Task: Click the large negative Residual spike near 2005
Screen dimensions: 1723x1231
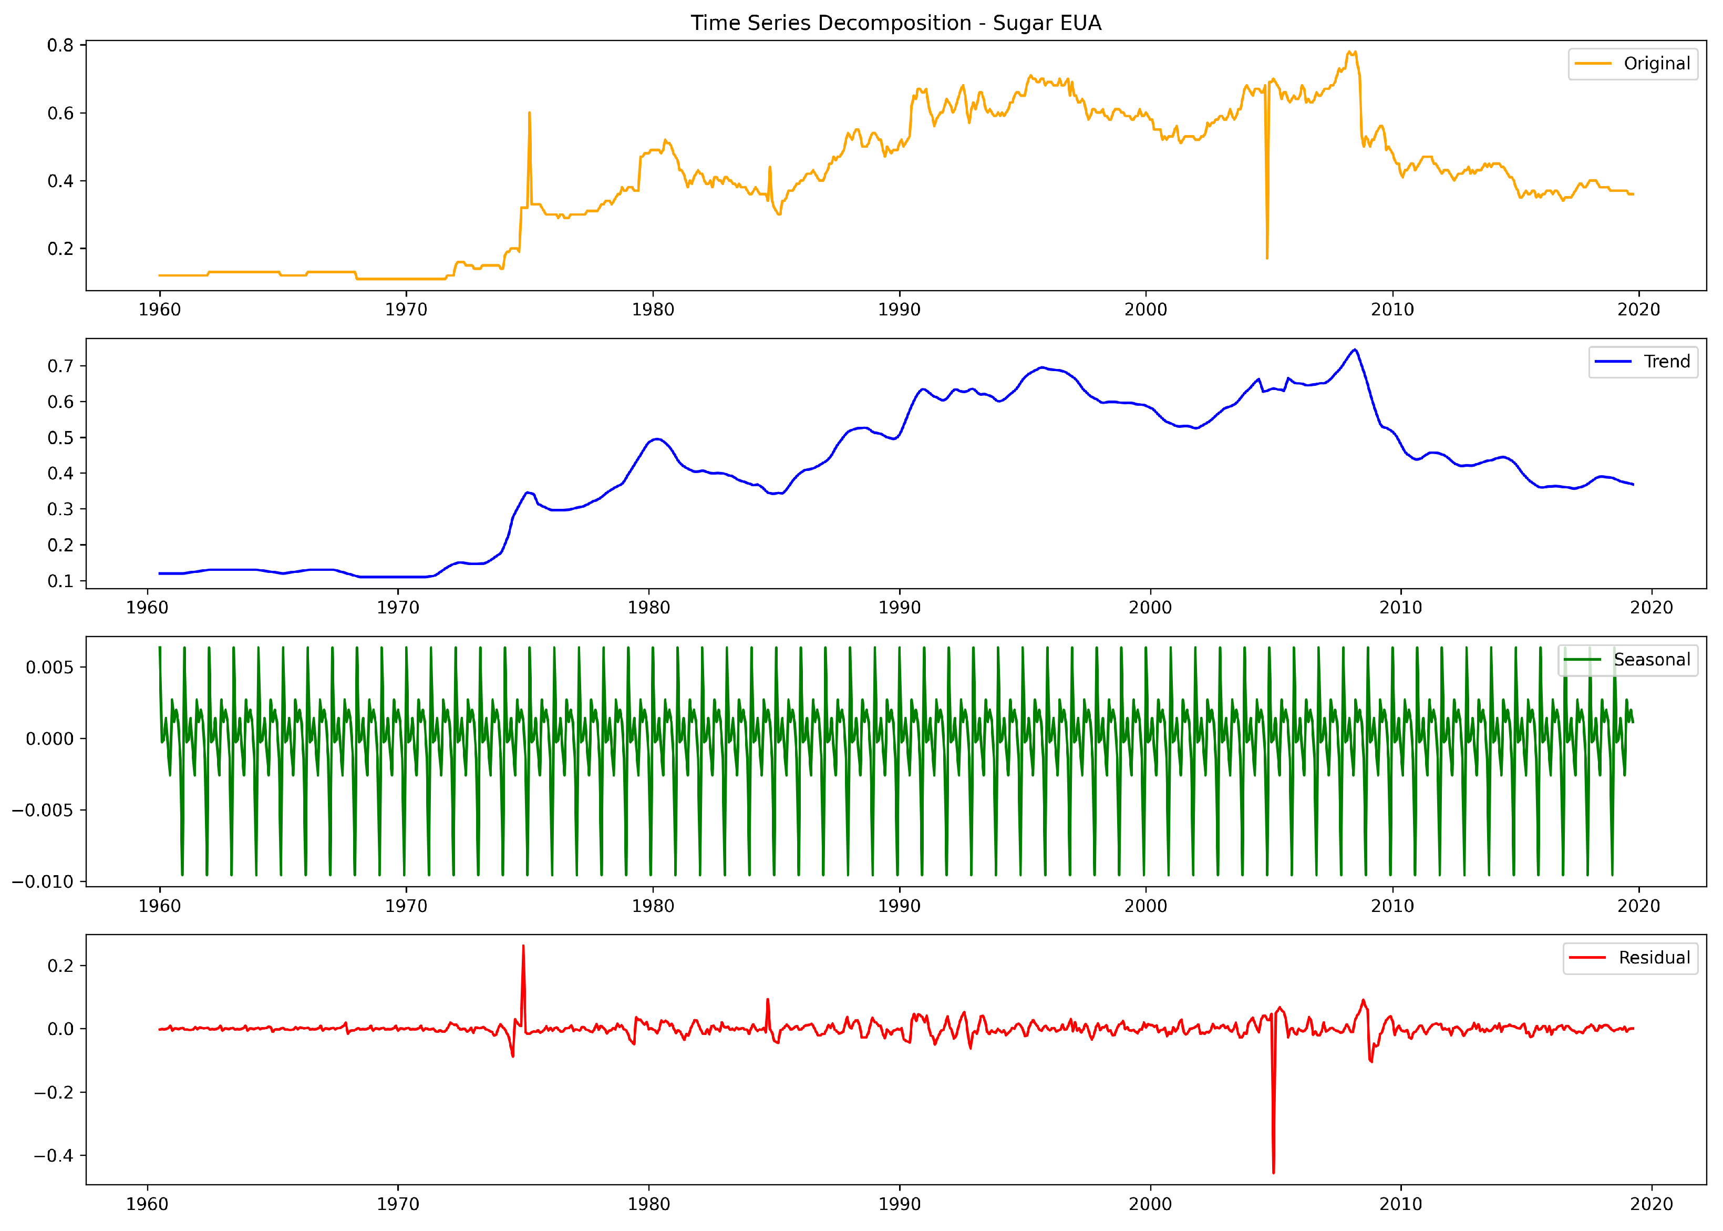Action: [x=1273, y=1171]
